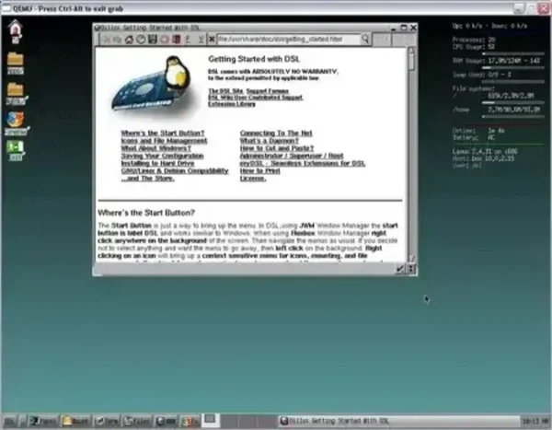Open the Saving Your Configuration link
This screenshot has width=552, height=430.
[x=162, y=156]
